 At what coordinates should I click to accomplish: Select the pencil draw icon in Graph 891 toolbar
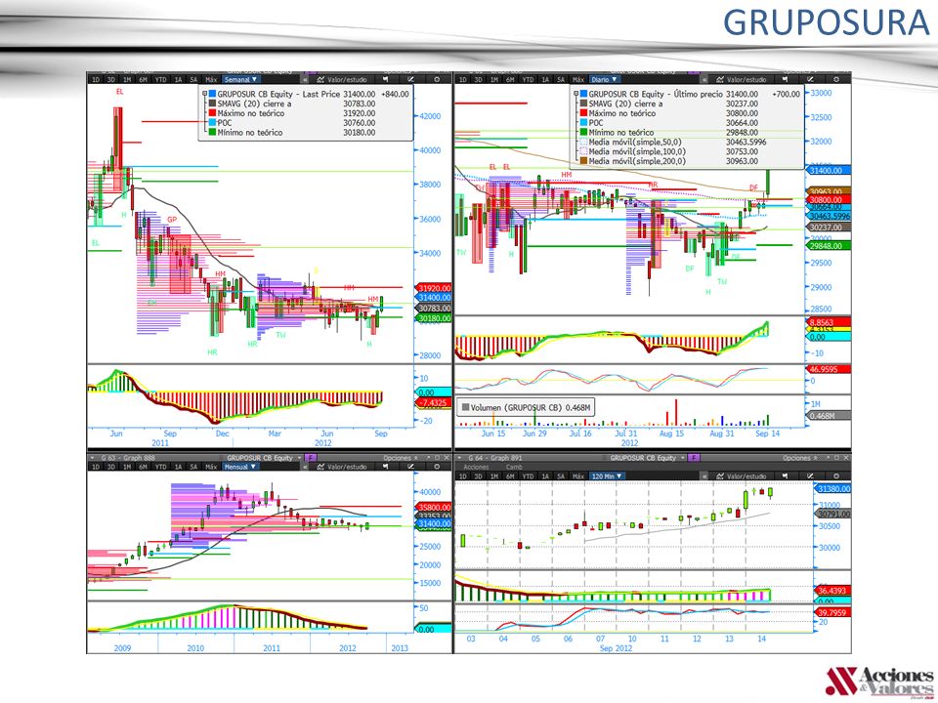tap(811, 476)
